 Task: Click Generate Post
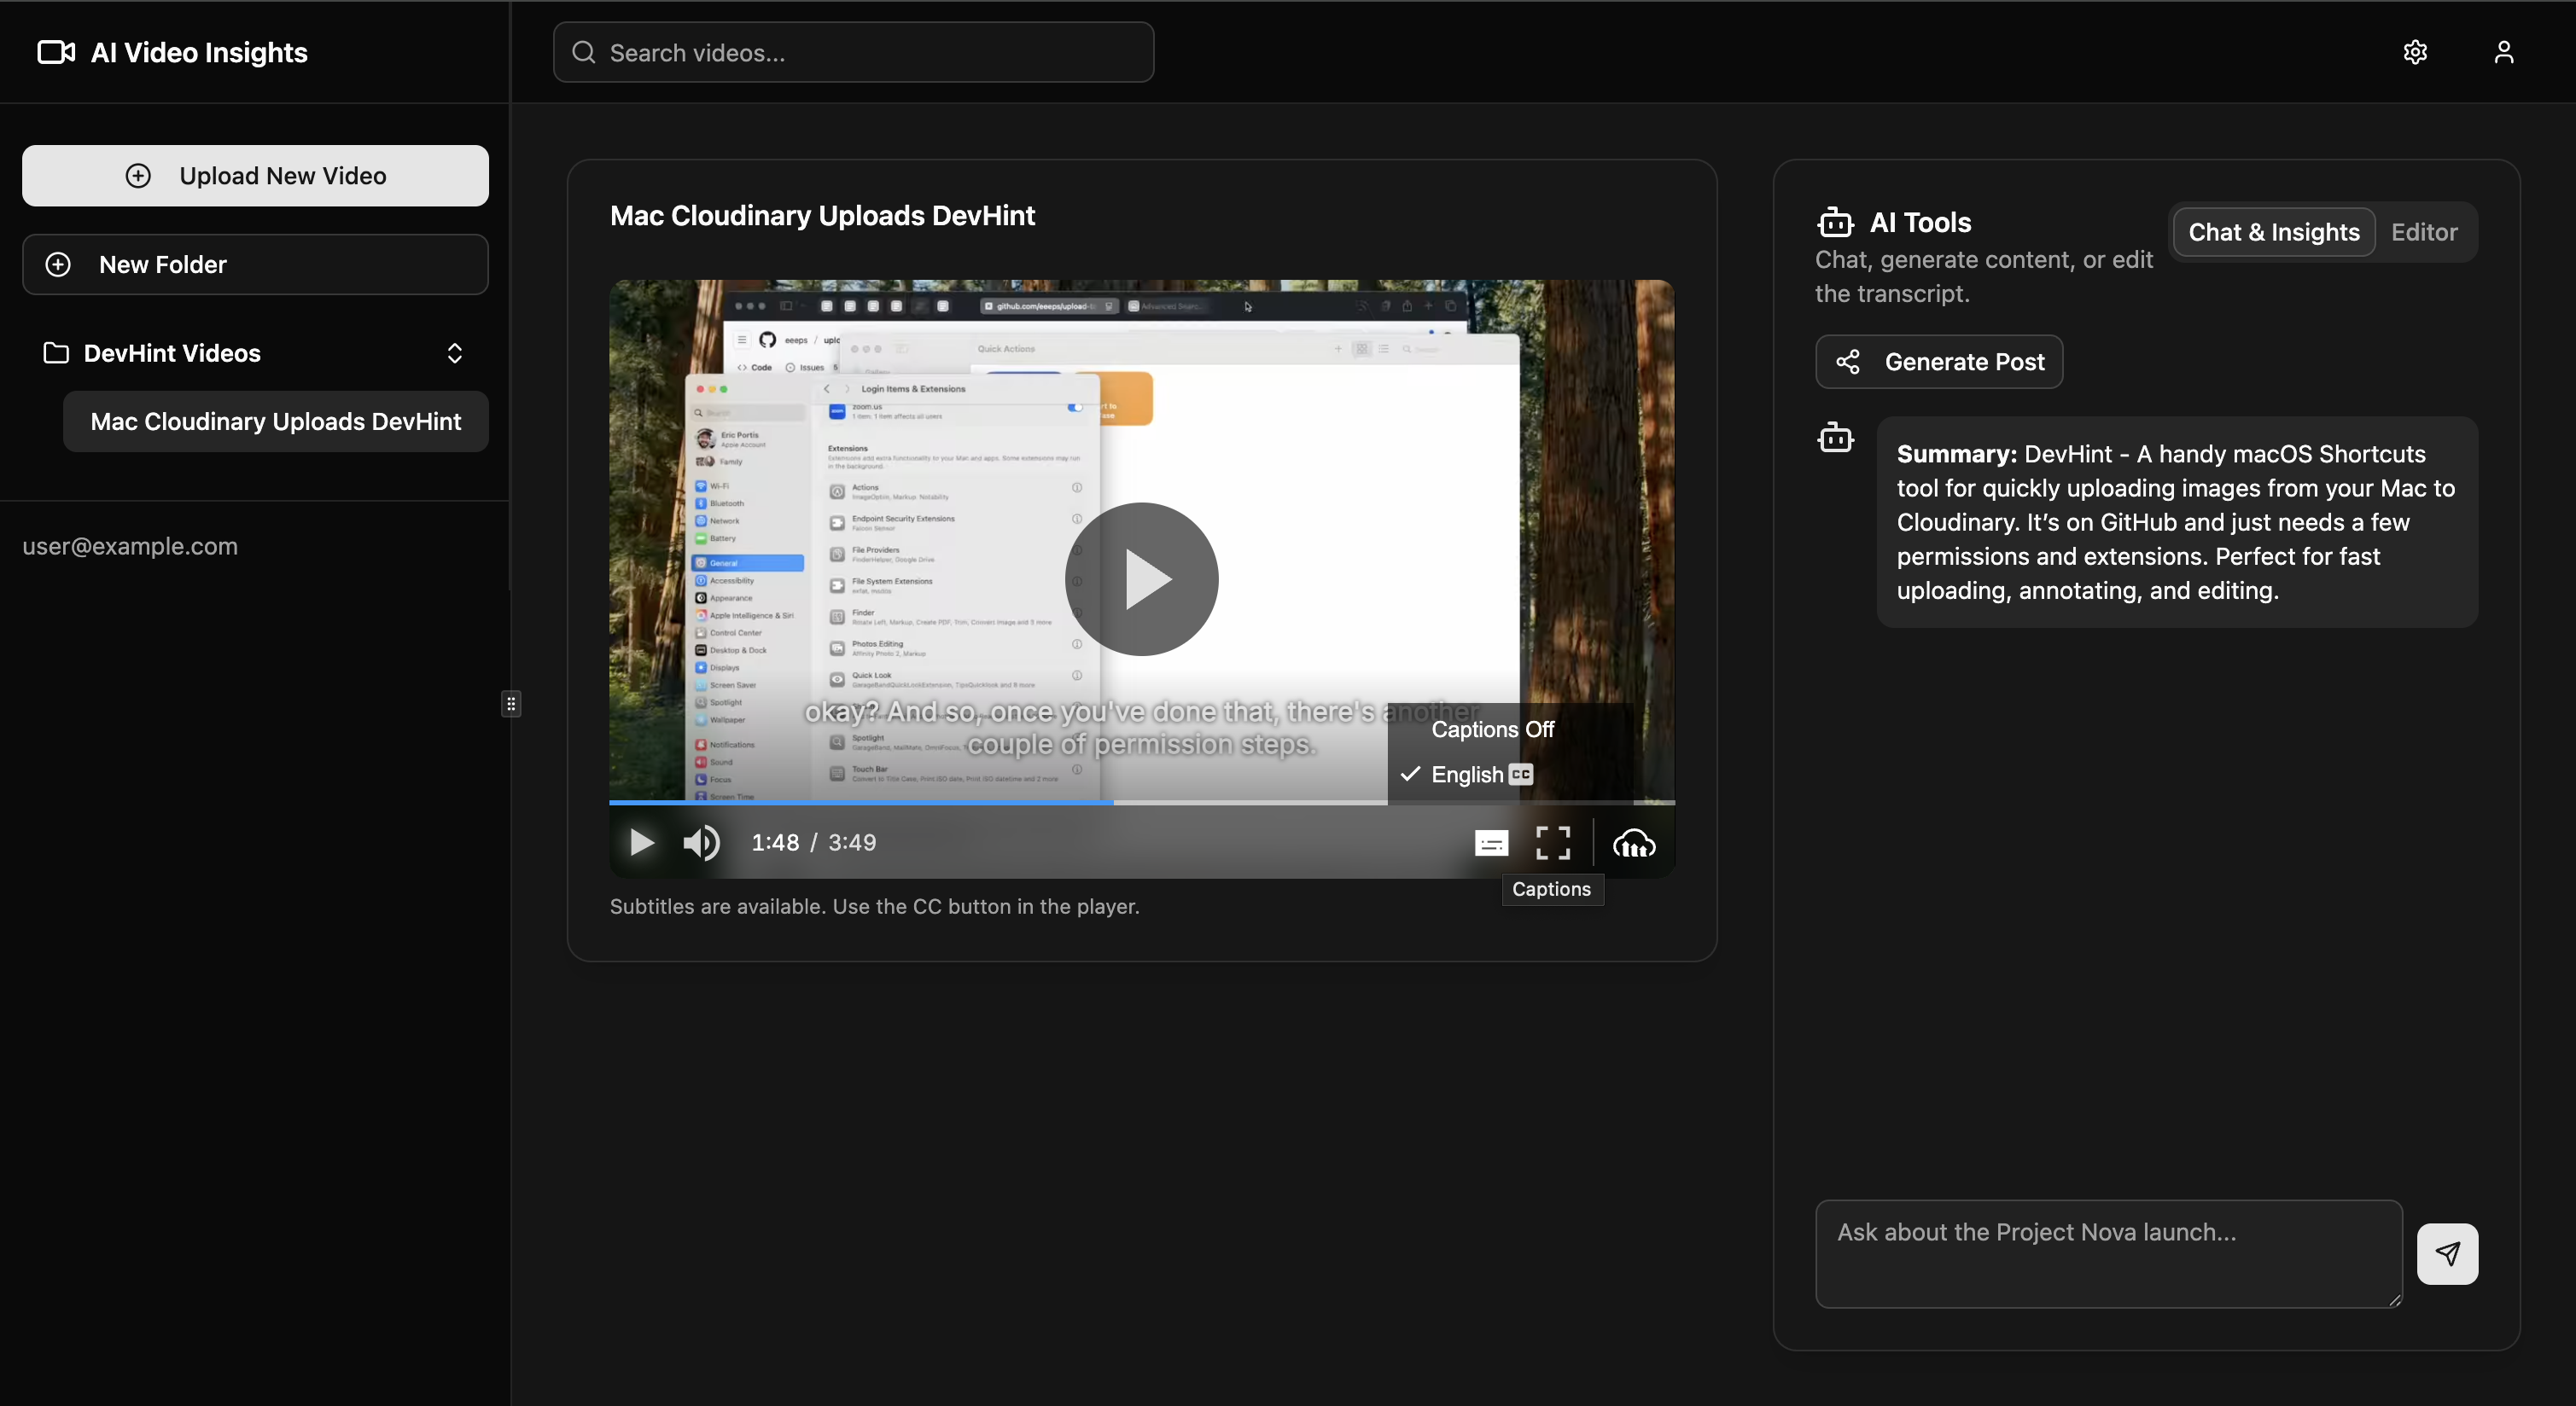click(x=1939, y=361)
